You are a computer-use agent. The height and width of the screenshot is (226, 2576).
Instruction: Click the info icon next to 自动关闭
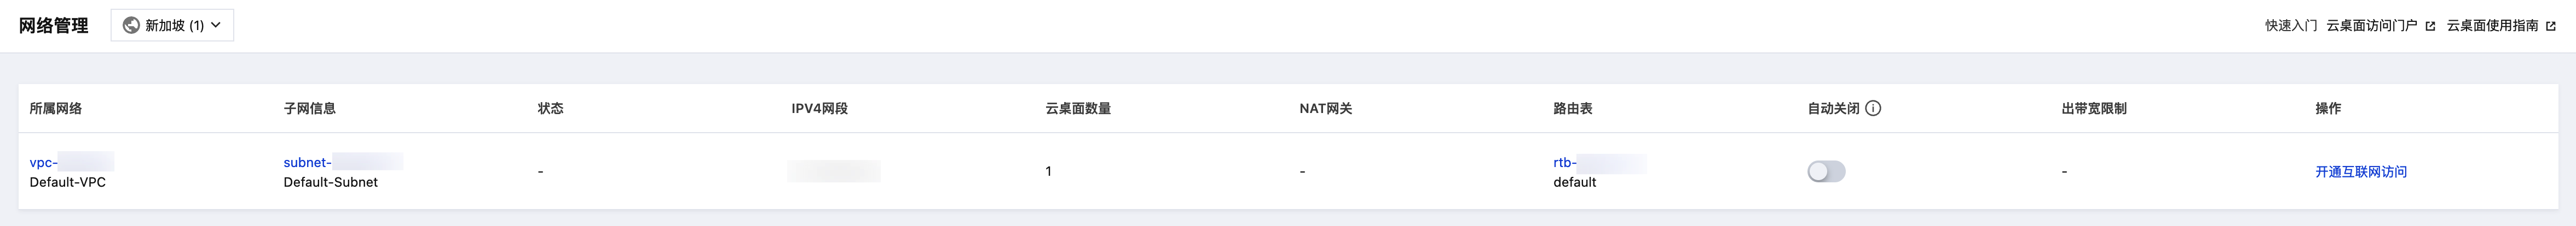pos(1873,109)
